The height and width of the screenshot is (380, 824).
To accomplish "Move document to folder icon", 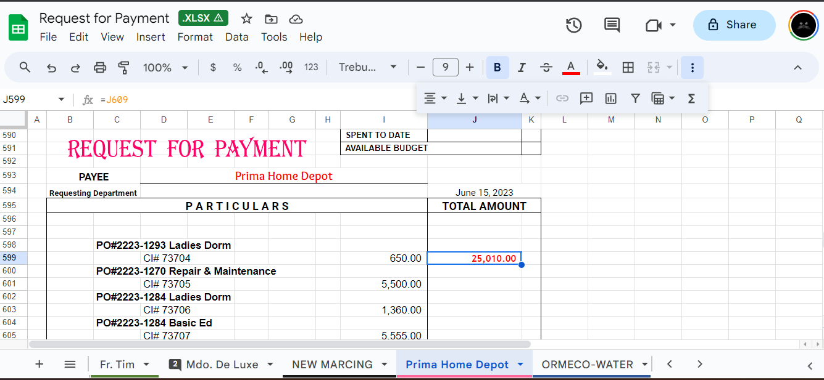I will coord(270,18).
